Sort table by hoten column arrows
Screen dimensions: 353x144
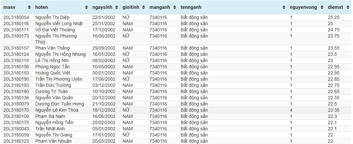pyautogui.click(x=87, y=8)
